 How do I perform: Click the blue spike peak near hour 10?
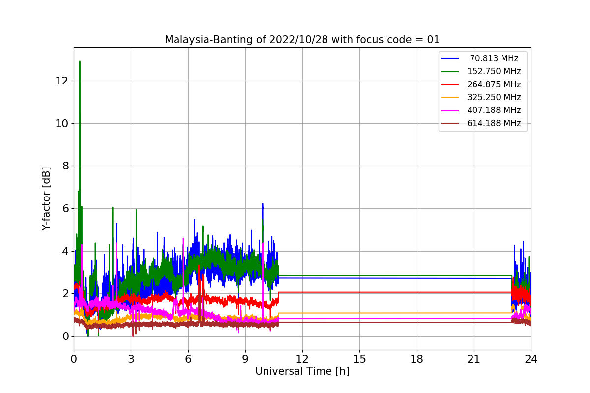(x=263, y=204)
